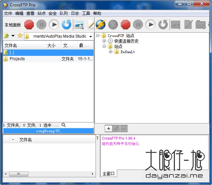Screen dimensions: 212x185
Task: Click the play icon in local panel toolbar
Action: pyautogui.click(x=54, y=25)
